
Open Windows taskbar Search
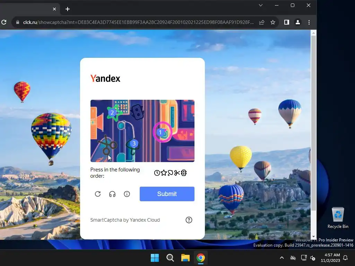pos(170,258)
